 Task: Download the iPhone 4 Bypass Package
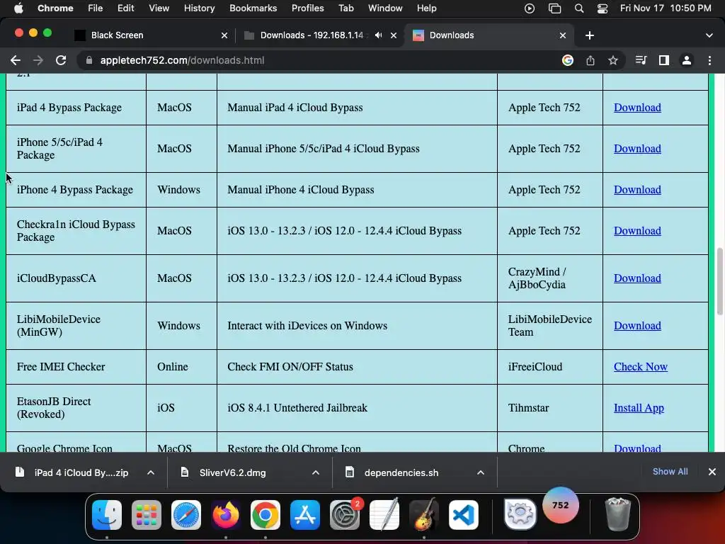click(637, 190)
